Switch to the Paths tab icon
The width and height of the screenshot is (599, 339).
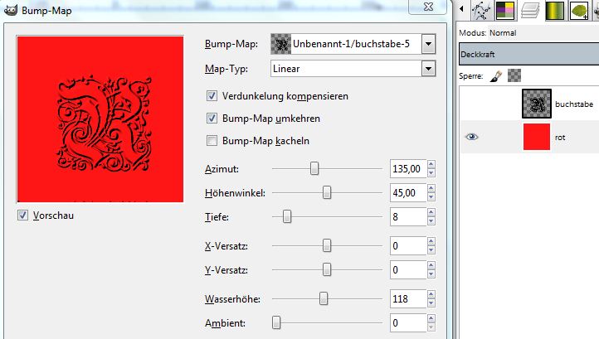pyautogui.click(x=481, y=10)
